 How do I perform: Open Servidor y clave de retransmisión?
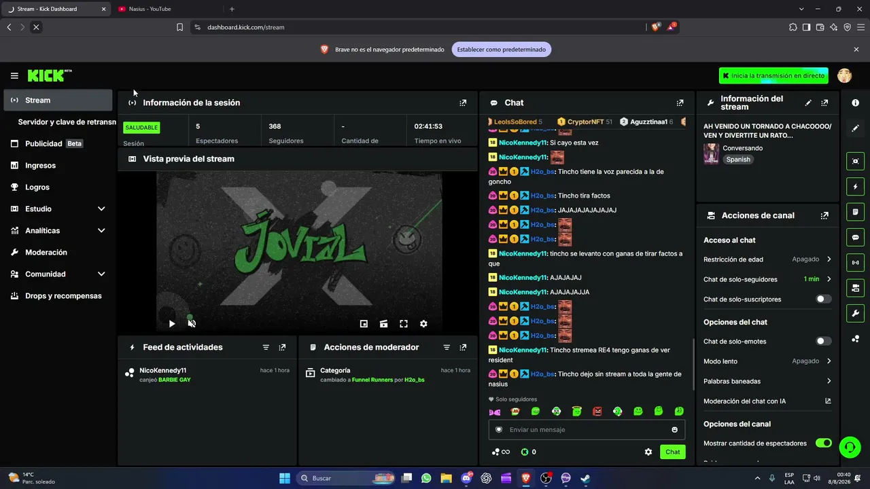pos(67,122)
